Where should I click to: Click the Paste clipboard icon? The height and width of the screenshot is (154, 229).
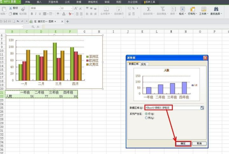4,9
